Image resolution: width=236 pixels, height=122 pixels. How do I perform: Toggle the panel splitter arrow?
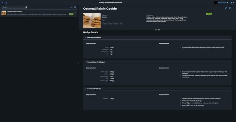[78, 64]
